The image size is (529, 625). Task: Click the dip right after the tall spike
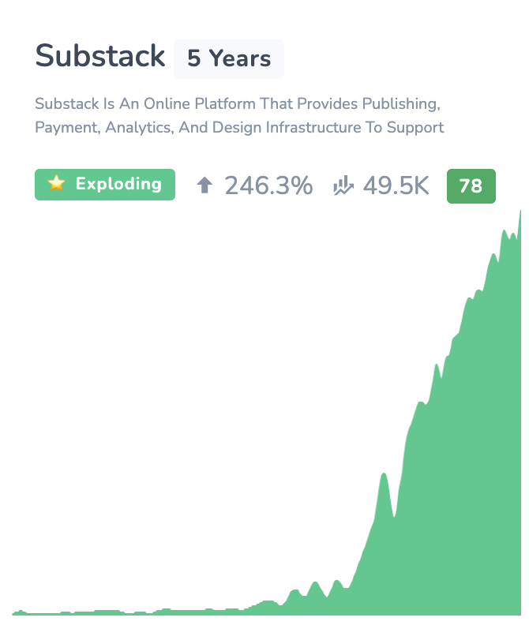pos(394,516)
